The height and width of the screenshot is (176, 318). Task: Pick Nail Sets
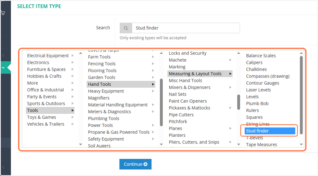pyautogui.click(x=178, y=94)
